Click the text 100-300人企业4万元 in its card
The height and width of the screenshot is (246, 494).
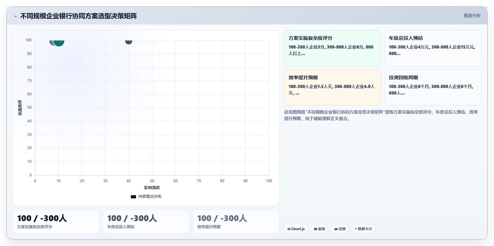tap(409, 47)
